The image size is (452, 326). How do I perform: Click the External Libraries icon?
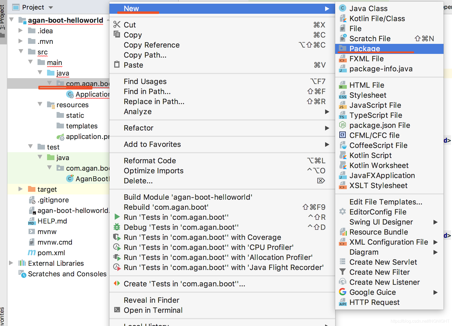[22, 263]
